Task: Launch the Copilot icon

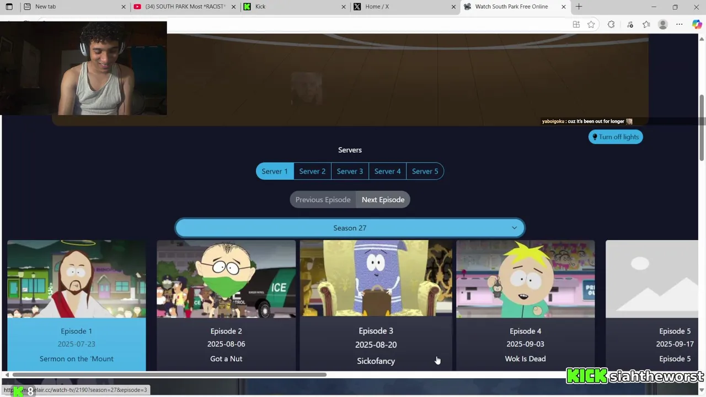Action: 697,24
